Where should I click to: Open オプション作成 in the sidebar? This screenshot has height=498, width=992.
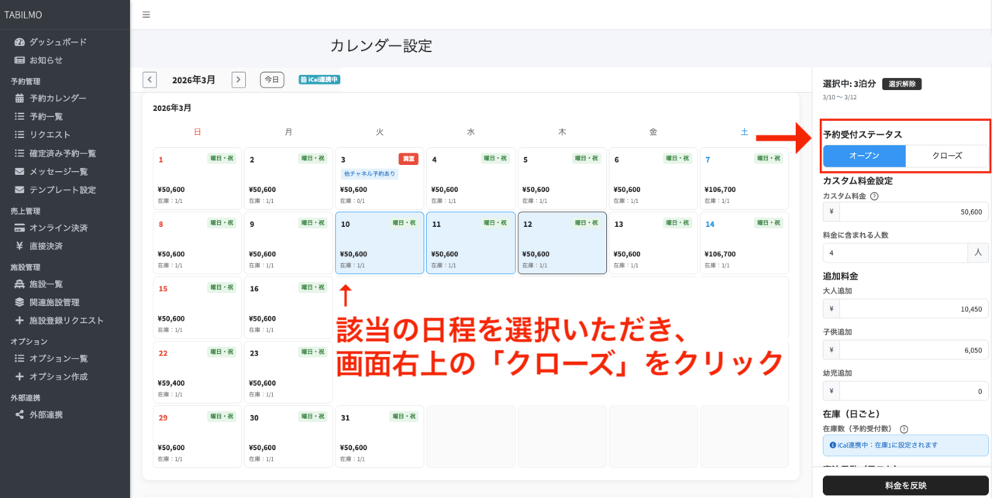[58, 376]
